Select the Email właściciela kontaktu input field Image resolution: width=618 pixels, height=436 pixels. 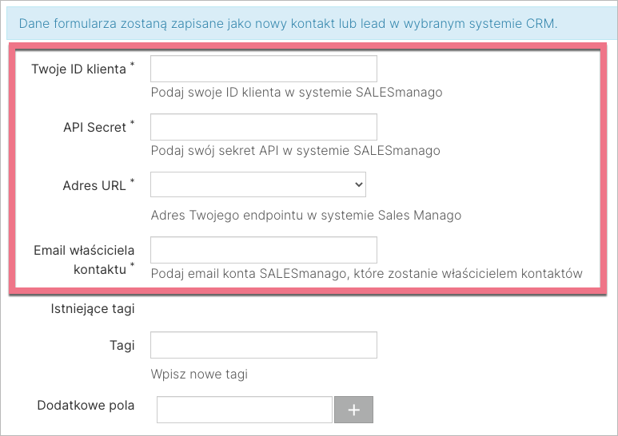(264, 250)
